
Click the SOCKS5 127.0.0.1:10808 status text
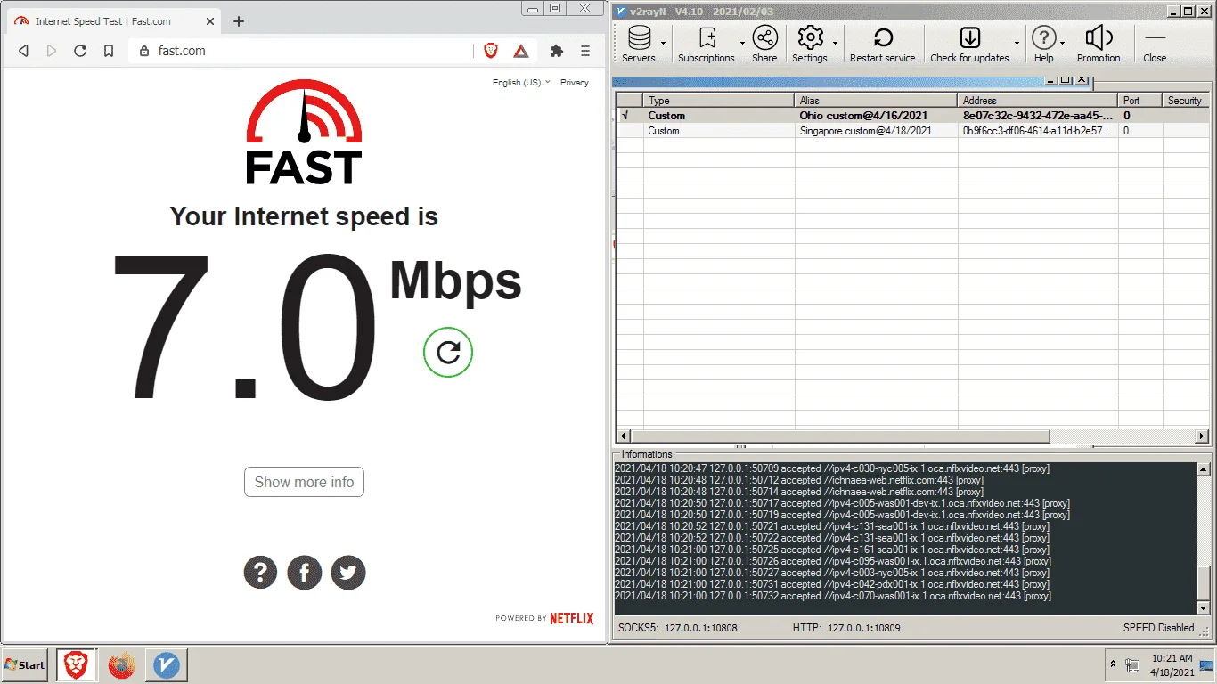pyautogui.click(x=677, y=628)
